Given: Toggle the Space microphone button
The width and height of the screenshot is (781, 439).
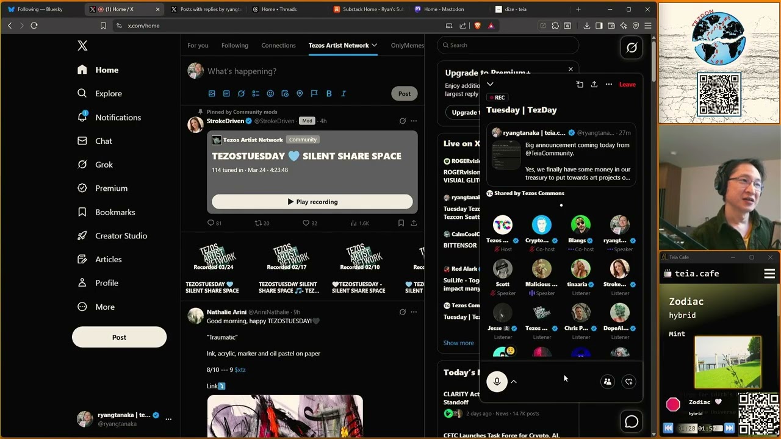Looking at the screenshot, I should pos(497,382).
